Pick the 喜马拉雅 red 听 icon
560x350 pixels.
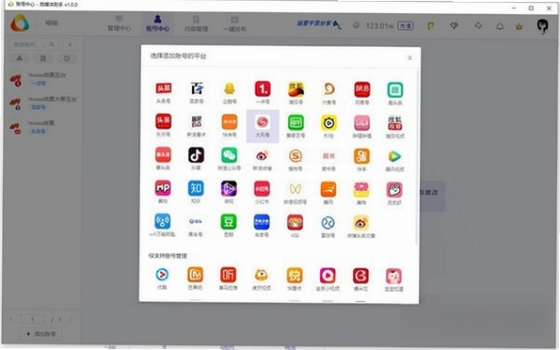[x=228, y=275]
